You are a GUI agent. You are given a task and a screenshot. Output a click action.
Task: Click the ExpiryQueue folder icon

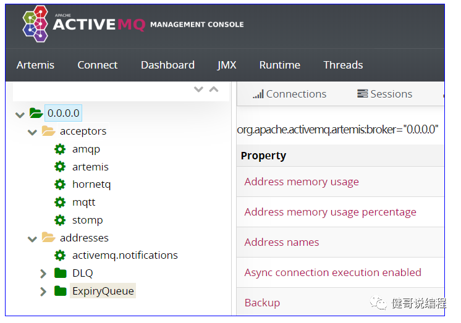tap(60, 291)
